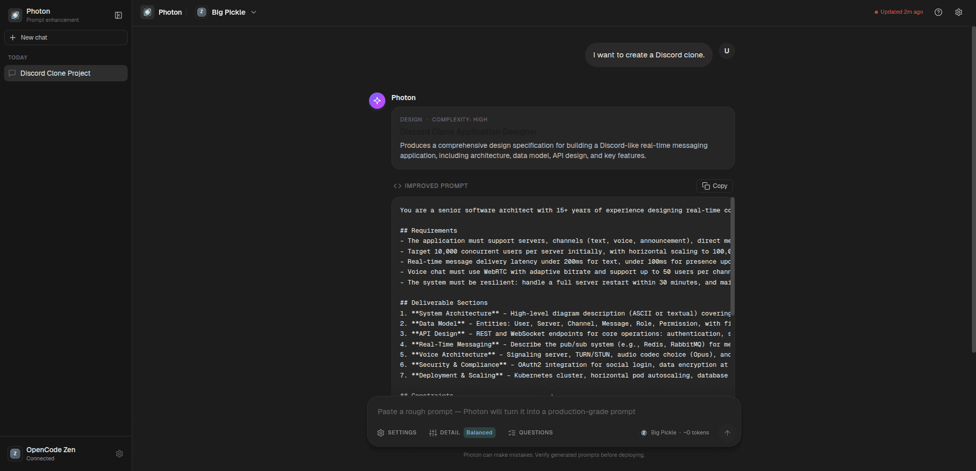This screenshot has width=976, height=471.
Task: Toggle QUESTIONS in the composer
Action: pos(530,433)
